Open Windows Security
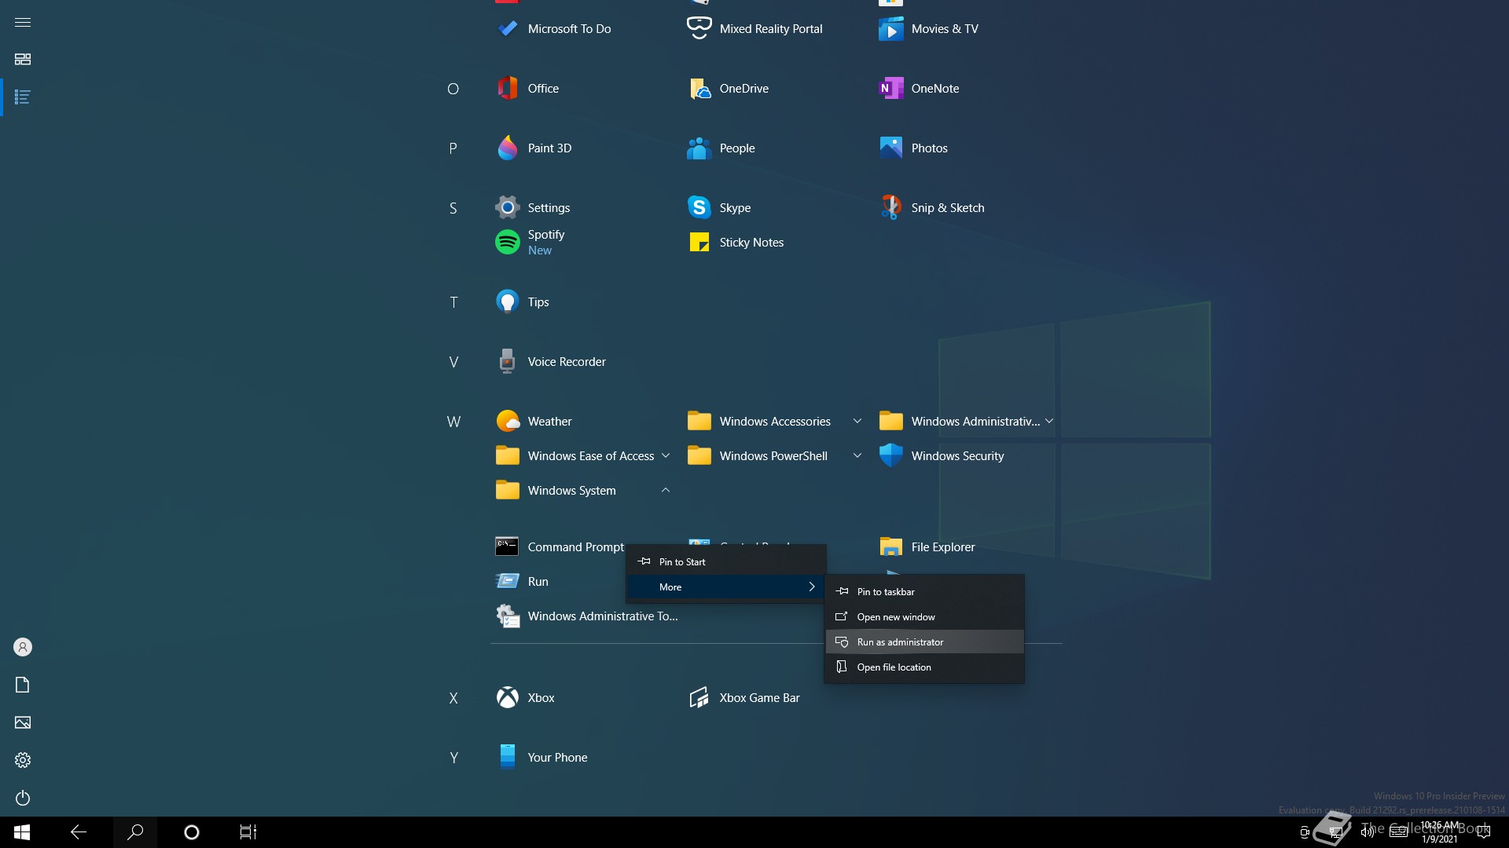1509x848 pixels. pos(942,456)
